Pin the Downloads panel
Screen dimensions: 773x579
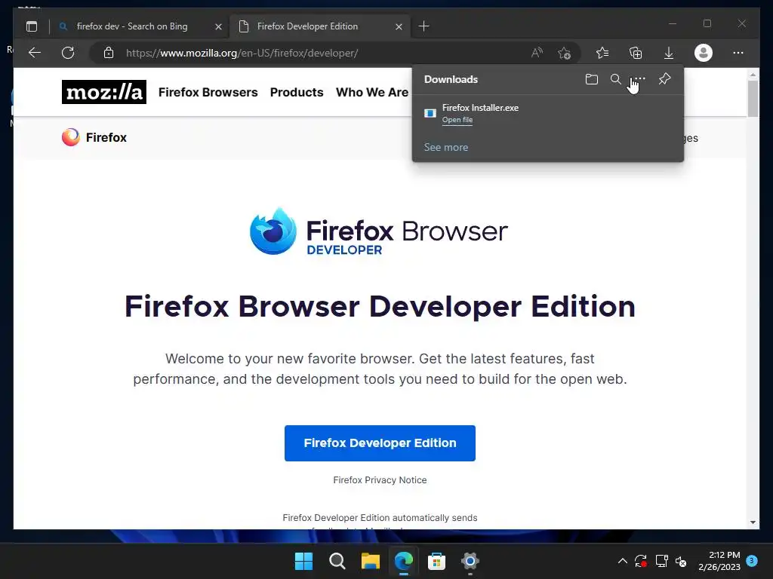pos(664,78)
